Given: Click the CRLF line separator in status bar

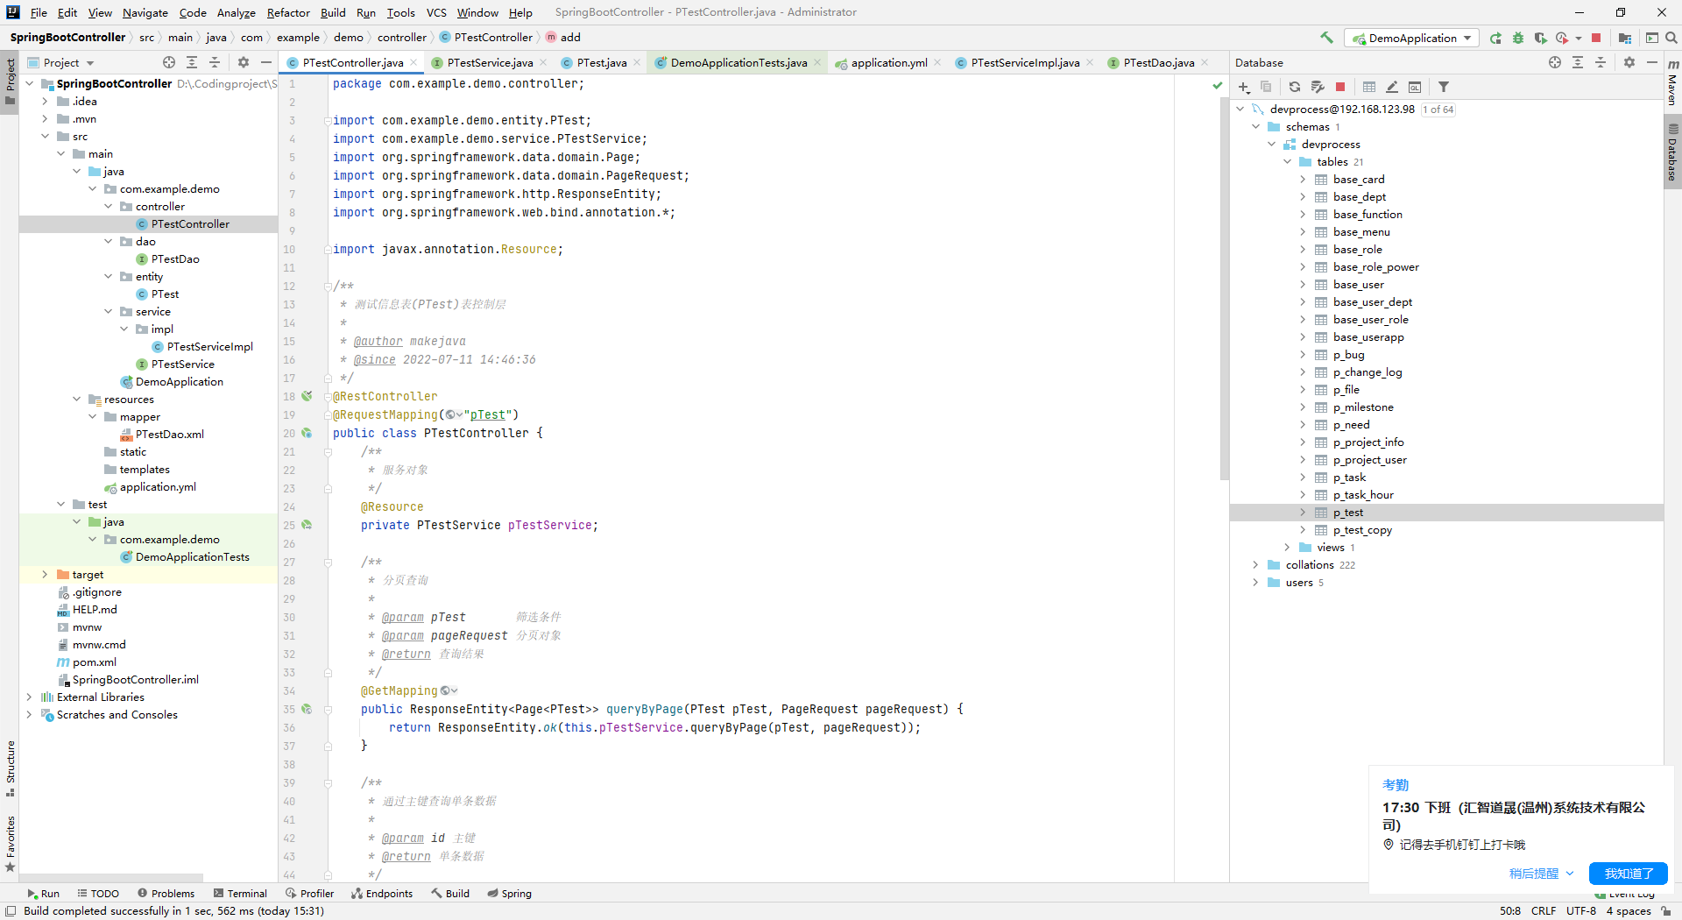Looking at the screenshot, I should click(1544, 911).
